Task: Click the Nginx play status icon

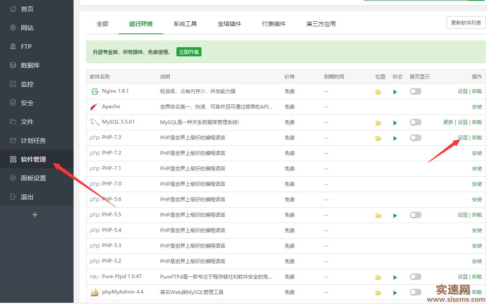Action: click(395, 92)
